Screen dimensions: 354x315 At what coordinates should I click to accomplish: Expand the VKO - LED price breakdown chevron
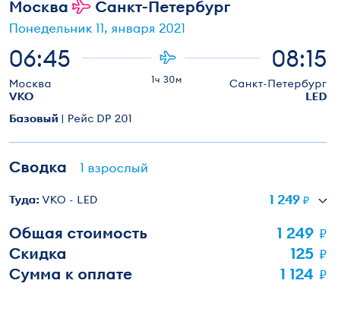pos(322,201)
